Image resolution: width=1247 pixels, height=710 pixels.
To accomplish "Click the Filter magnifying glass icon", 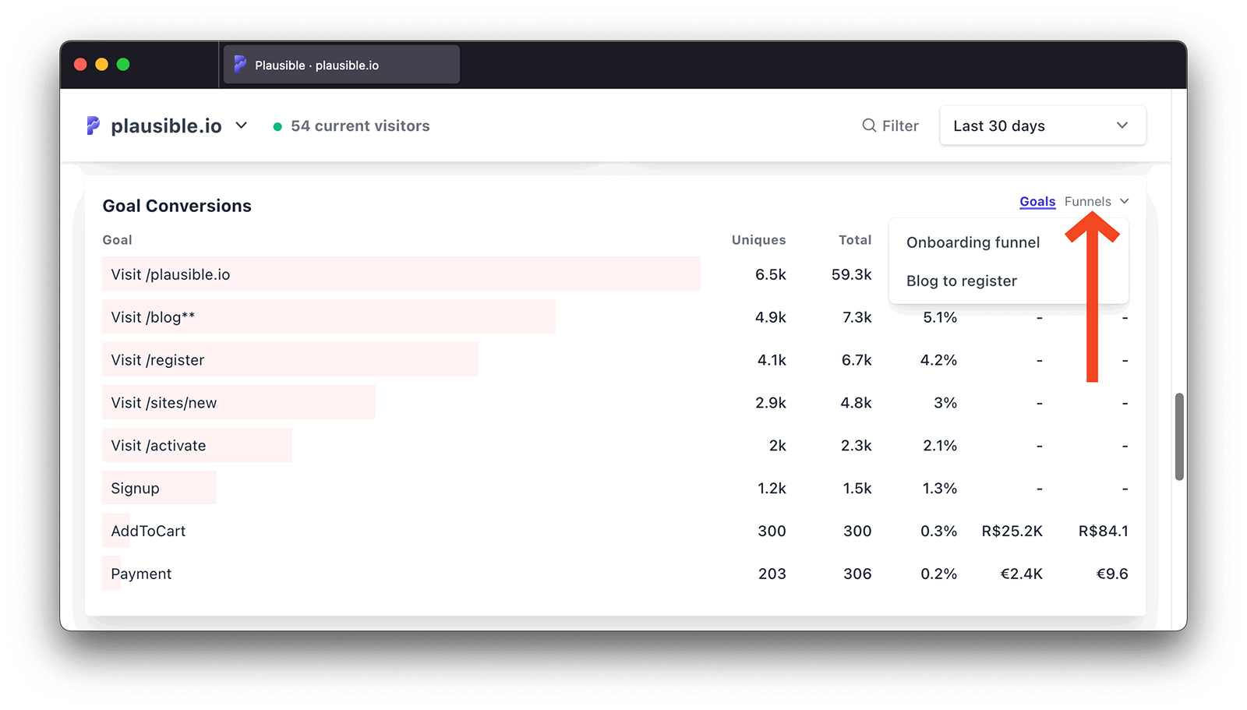I will click(868, 125).
